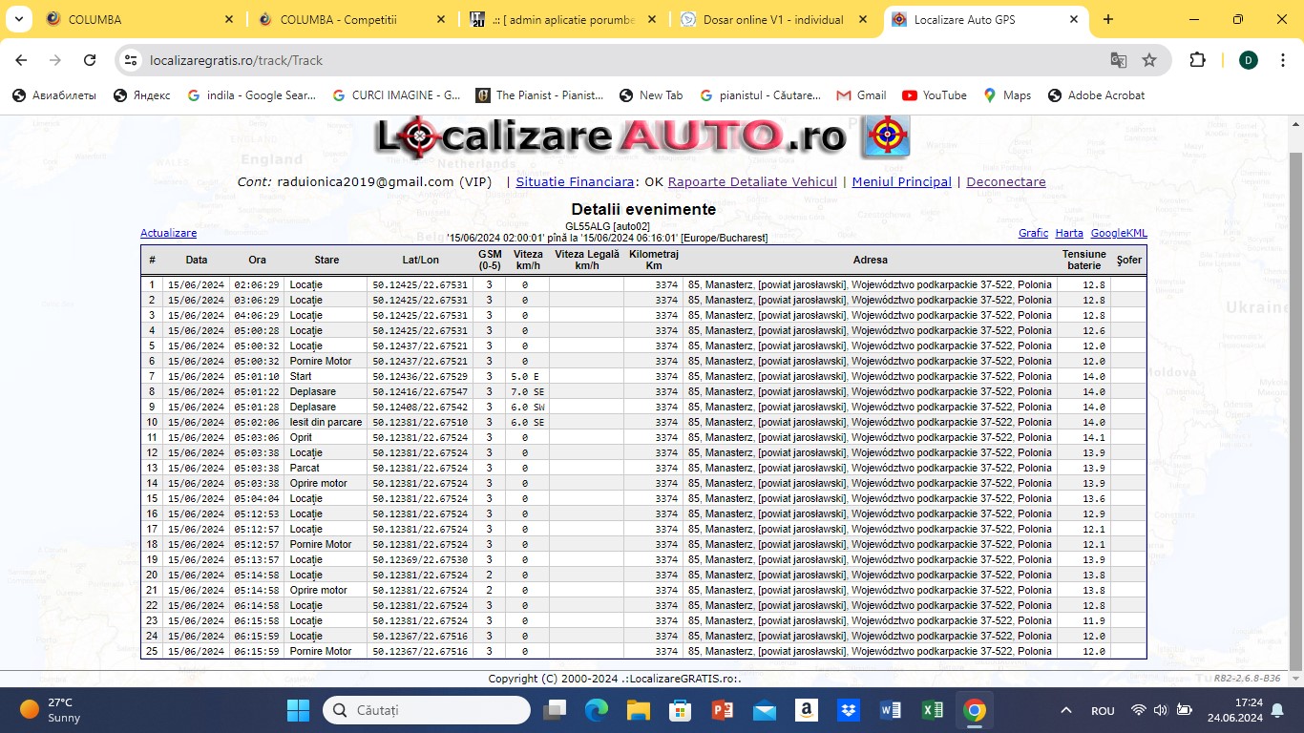Viewport: 1304px width, 733px height.
Task: Launch PowerPoint from the taskbar
Action: point(723,710)
